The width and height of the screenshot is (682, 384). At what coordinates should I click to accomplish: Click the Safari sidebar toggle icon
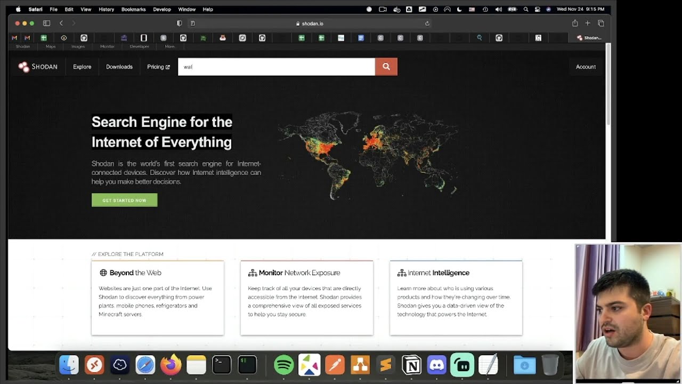[x=46, y=23]
